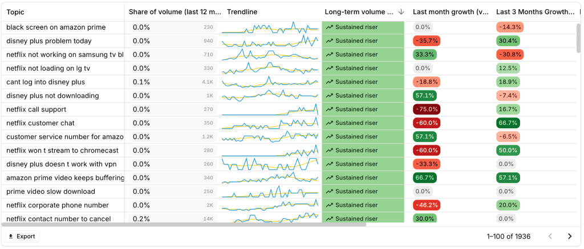This screenshot has width=584, height=249.
Task: Click the previous page chevron
Action: pyautogui.click(x=550, y=236)
